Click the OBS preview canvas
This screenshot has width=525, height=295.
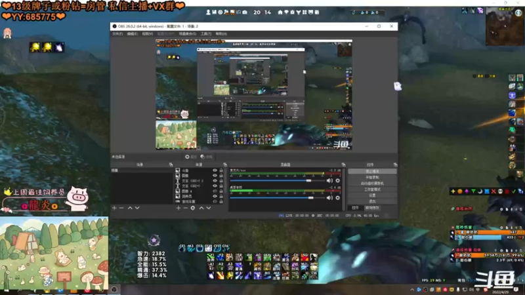tap(254, 94)
